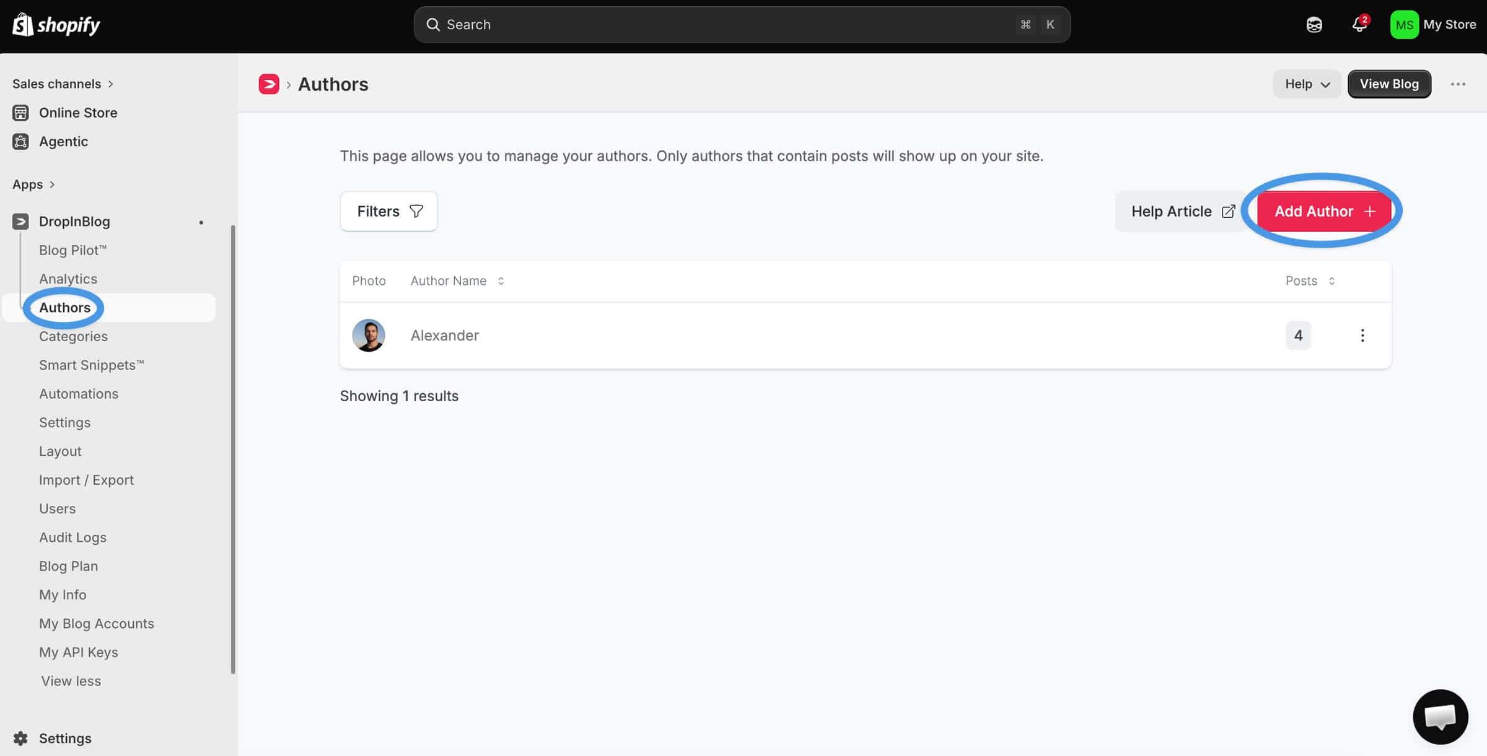Click the View Blog button
This screenshot has height=756, width=1487.
pyautogui.click(x=1389, y=84)
